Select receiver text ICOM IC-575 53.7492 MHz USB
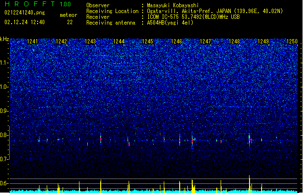 pyautogui.click(x=194, y=17)
